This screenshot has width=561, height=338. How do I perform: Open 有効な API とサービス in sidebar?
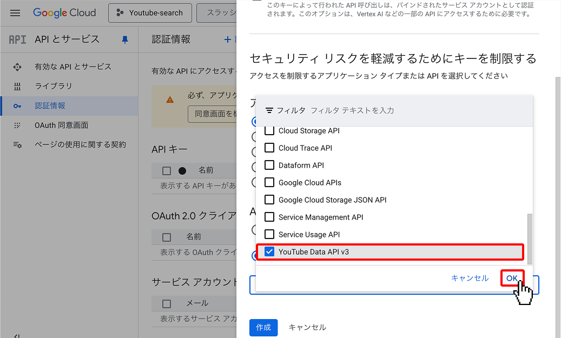pos(73,67)
